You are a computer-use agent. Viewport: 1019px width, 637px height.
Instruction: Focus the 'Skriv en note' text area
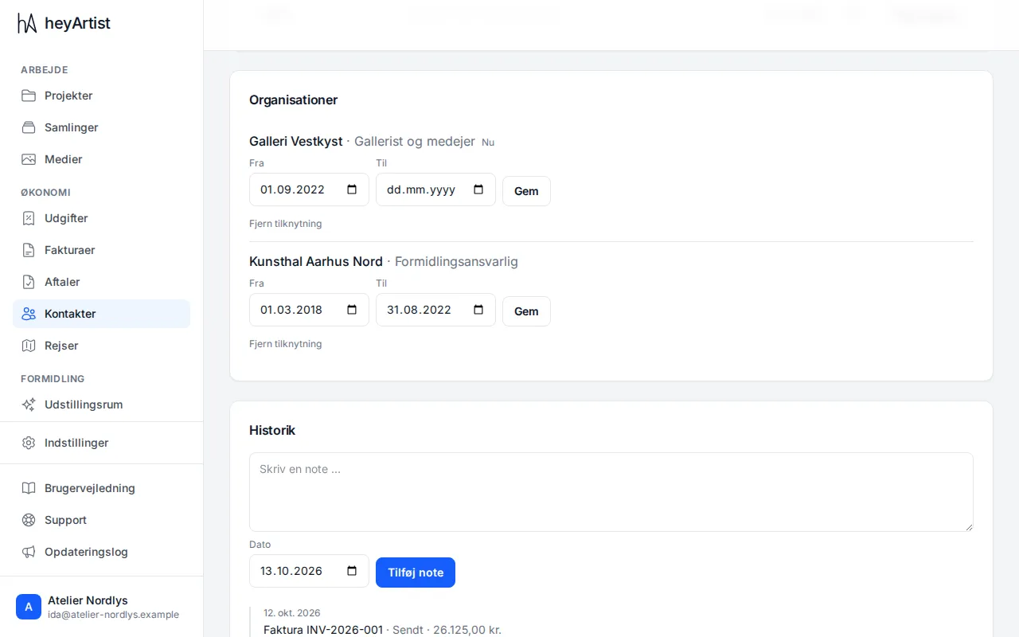coord(611,492)
